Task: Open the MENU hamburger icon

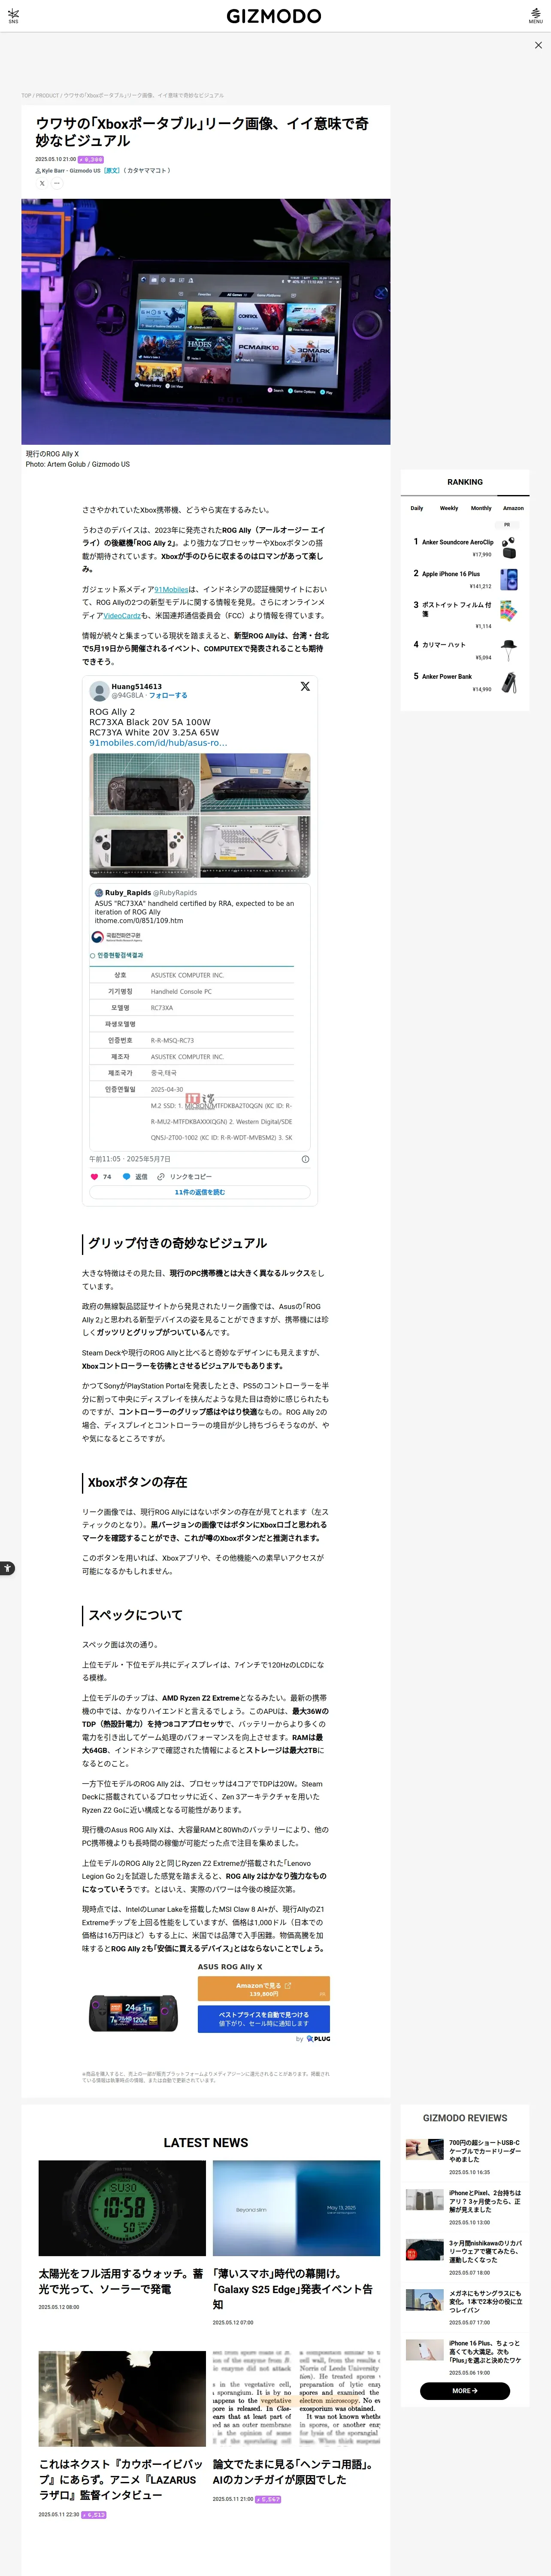Action: click(536, 16)
